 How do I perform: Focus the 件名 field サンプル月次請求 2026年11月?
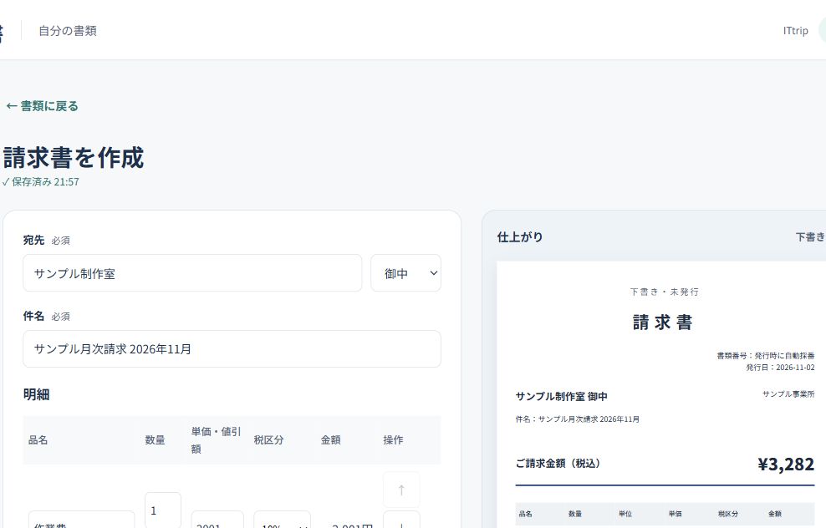tap(232, 349)
